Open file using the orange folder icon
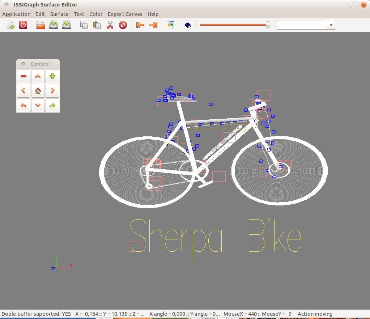Screen dimensions: 370x319 (x=41, y=25)
